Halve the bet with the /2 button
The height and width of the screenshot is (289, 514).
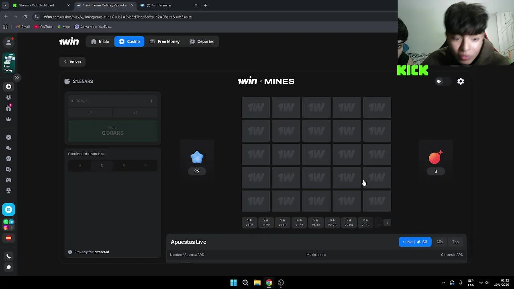click(90, 113)
